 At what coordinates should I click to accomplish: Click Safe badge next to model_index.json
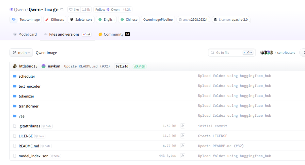tap(55, 156)
